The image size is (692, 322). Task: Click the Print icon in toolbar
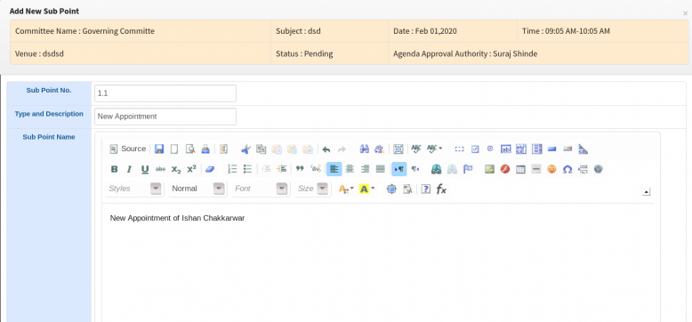click(205, 149)
